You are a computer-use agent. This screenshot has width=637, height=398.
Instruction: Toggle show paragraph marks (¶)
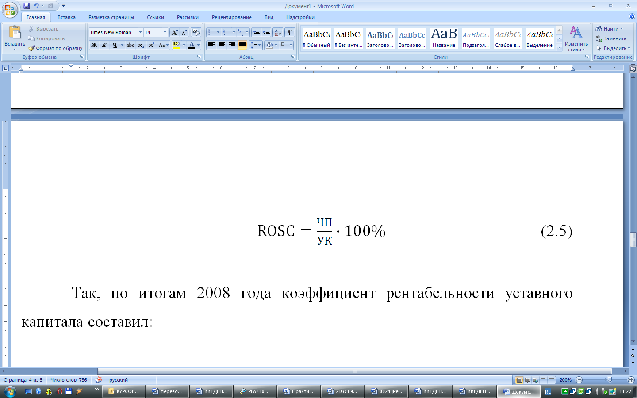(290, 32)
